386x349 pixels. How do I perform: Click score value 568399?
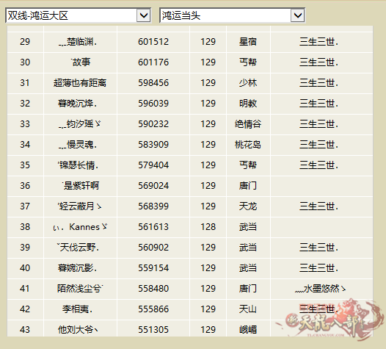tap(153, 206)
